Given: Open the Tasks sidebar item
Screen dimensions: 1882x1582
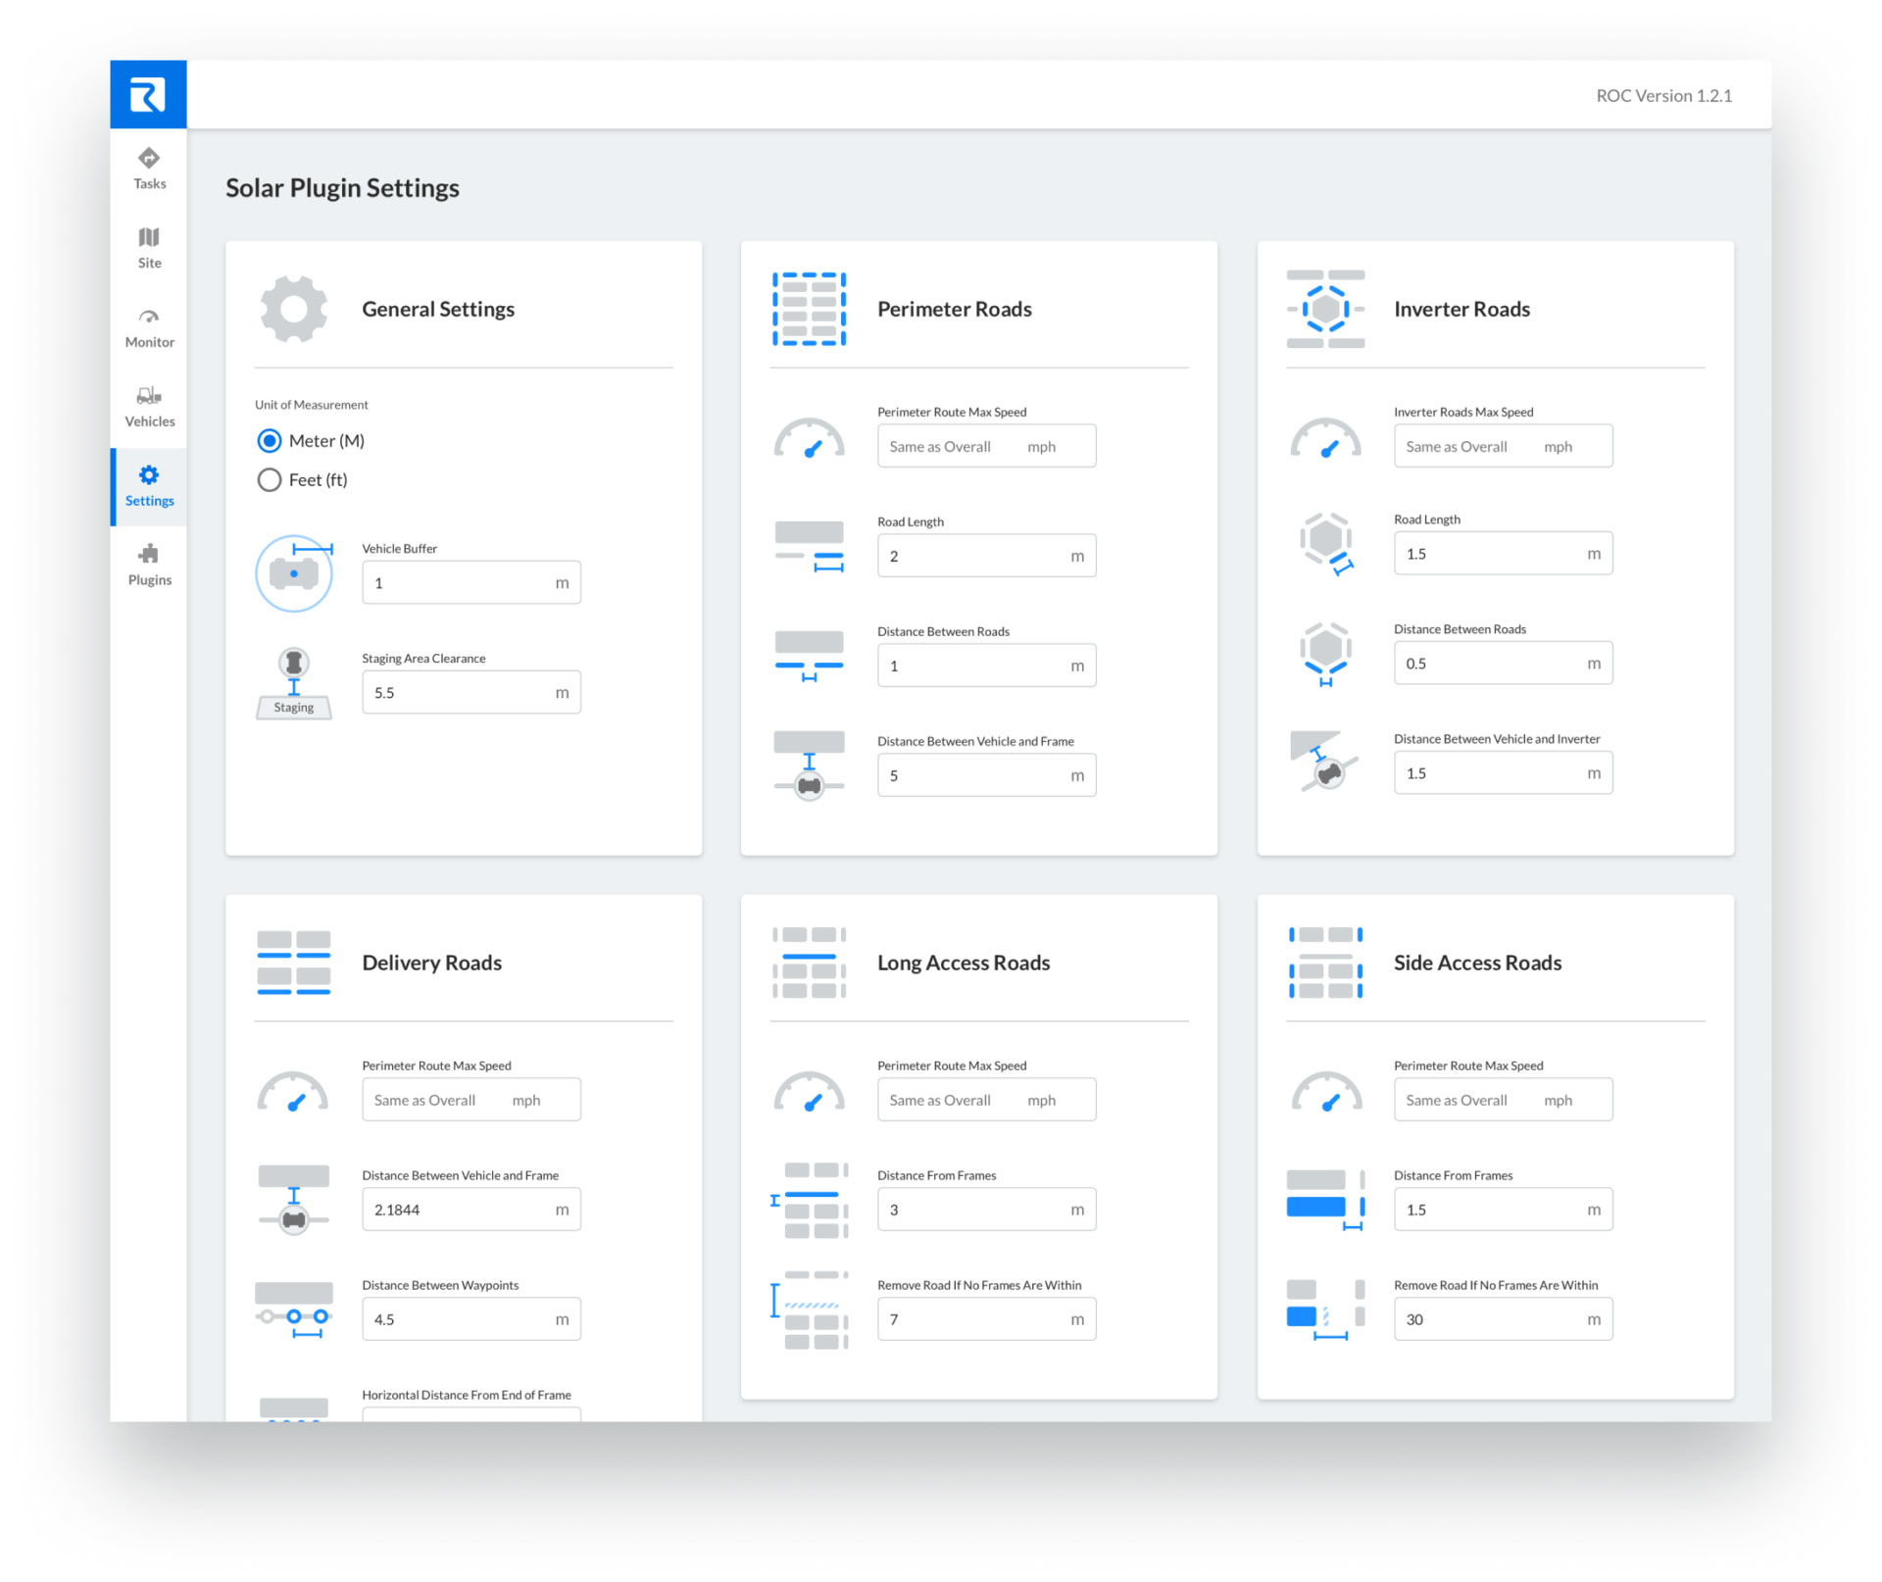Looking at the screenshot, I should click(149, 169).
